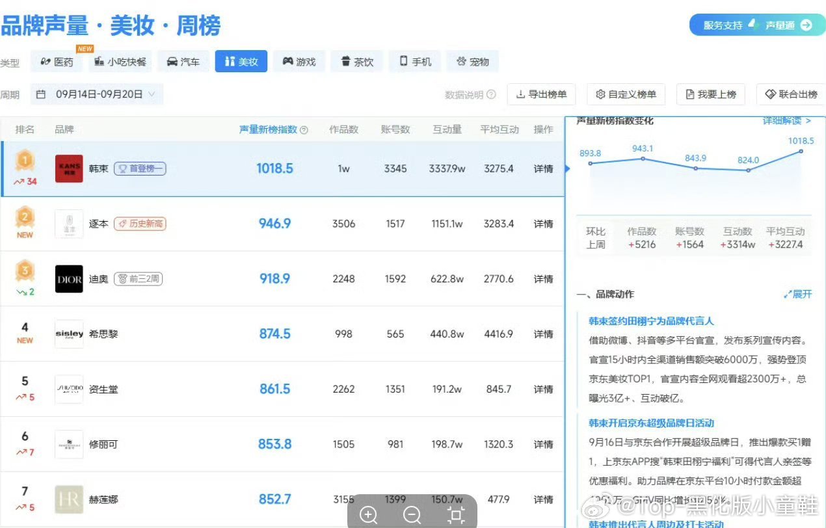Viewport: 826px width, 528px height.
Task: Sort by 声量新榜指数 column header
Action: [269, 129]
